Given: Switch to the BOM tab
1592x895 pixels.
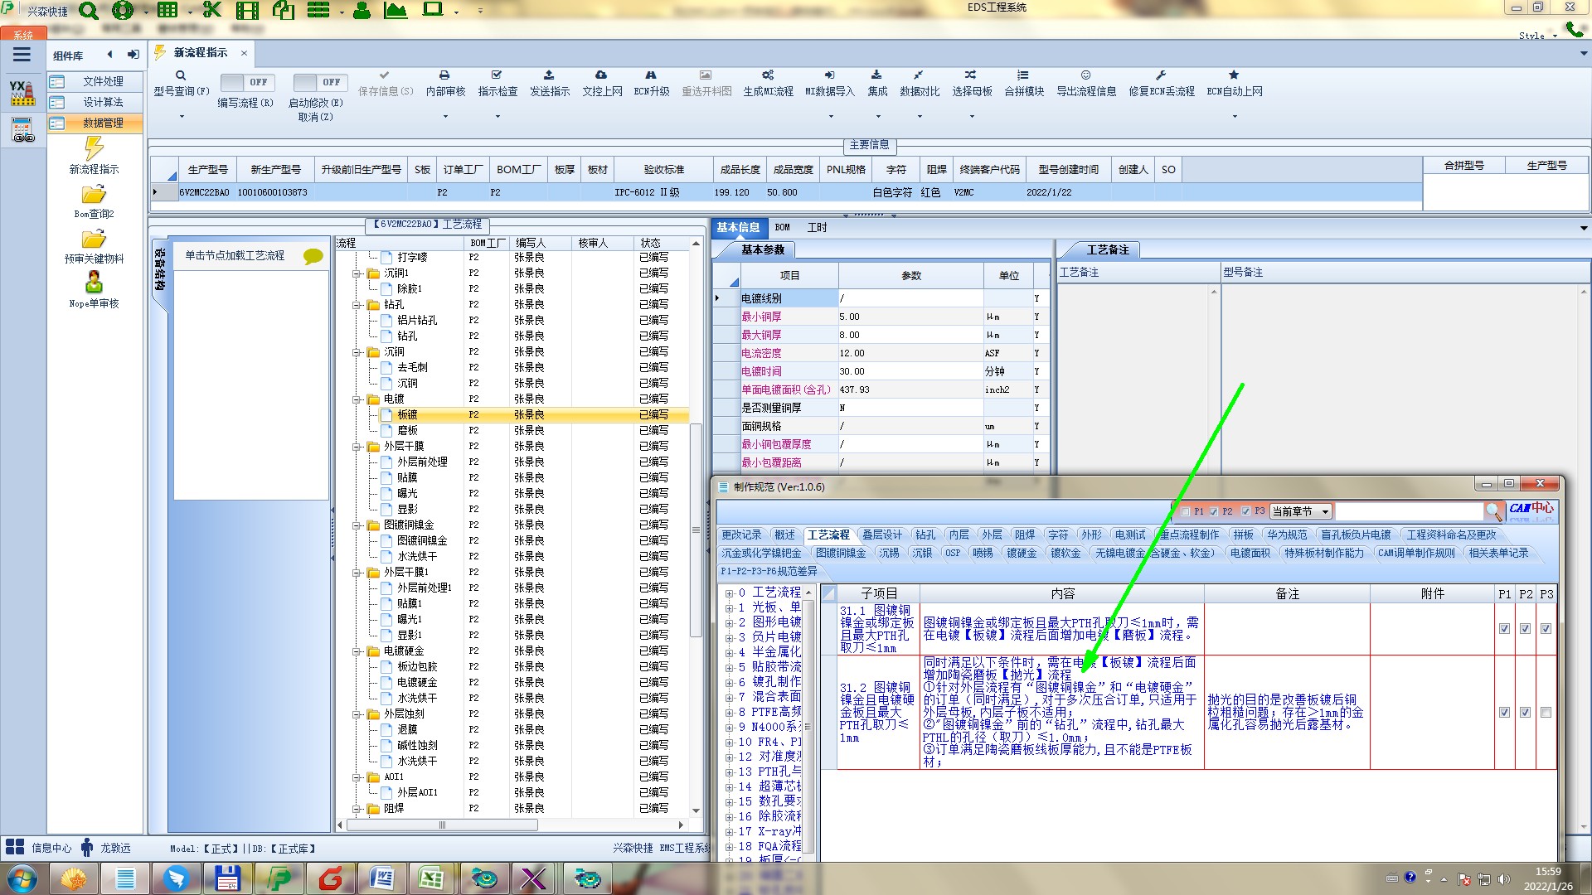Looking at the screenshot, I should click(782, 227).
